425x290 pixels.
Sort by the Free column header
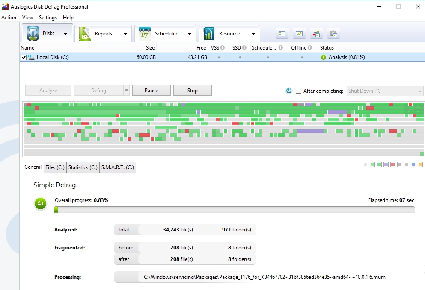pos(182,47)
